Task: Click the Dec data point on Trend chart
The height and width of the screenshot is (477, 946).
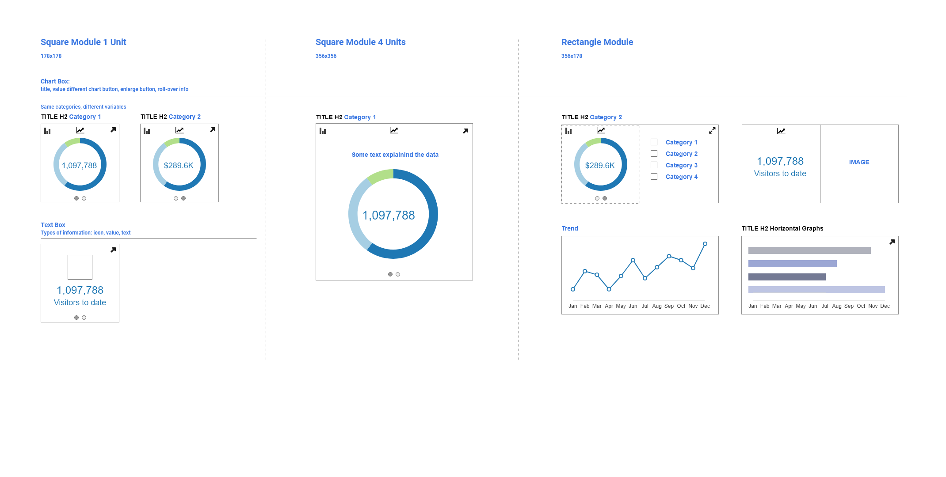Action: 705,244
